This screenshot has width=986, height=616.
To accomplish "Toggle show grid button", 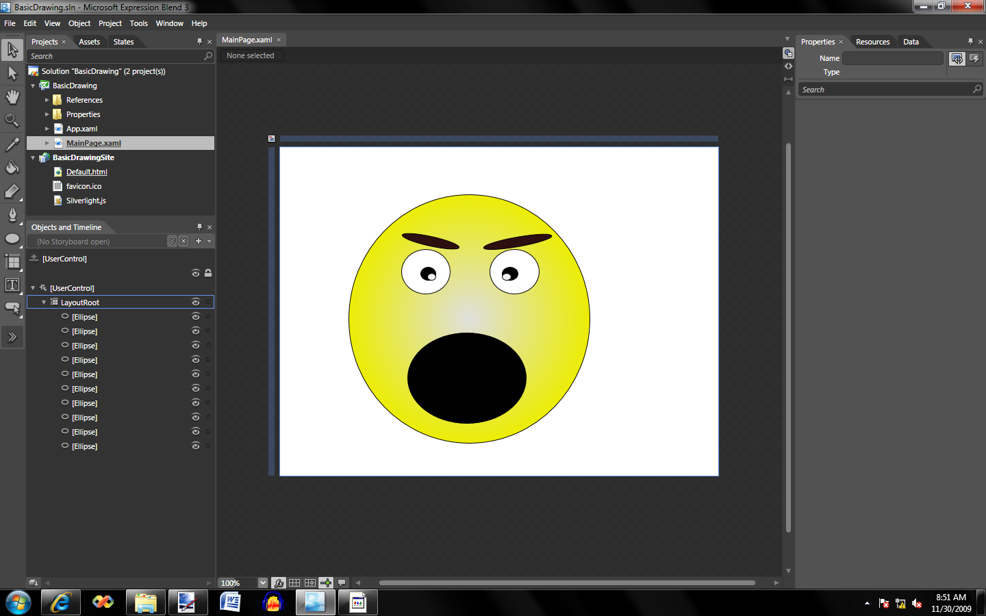I will pyautogui.click(x=294, y=583).
